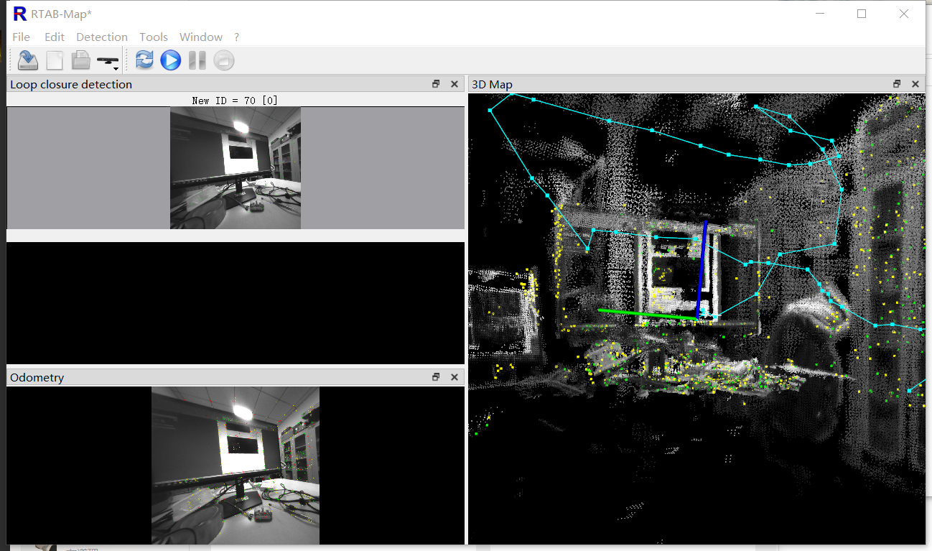Click the Stop toolbar icon
Image resolution: width=932 pixels, height=551 pixels.
(223, 60)
